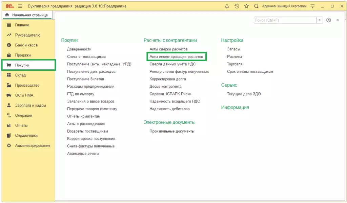Open Счета от поставщиков link
This screenshot has width=347, height=203.
(x=86, y=57)
